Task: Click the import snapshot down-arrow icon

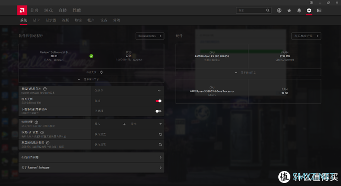Action: pos(124,124)
